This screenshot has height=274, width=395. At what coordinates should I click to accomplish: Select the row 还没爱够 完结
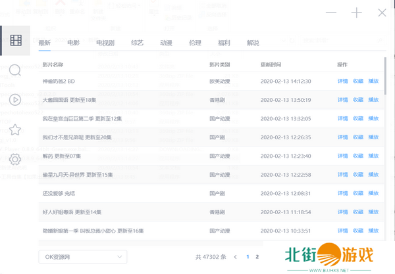pos(118,194)
